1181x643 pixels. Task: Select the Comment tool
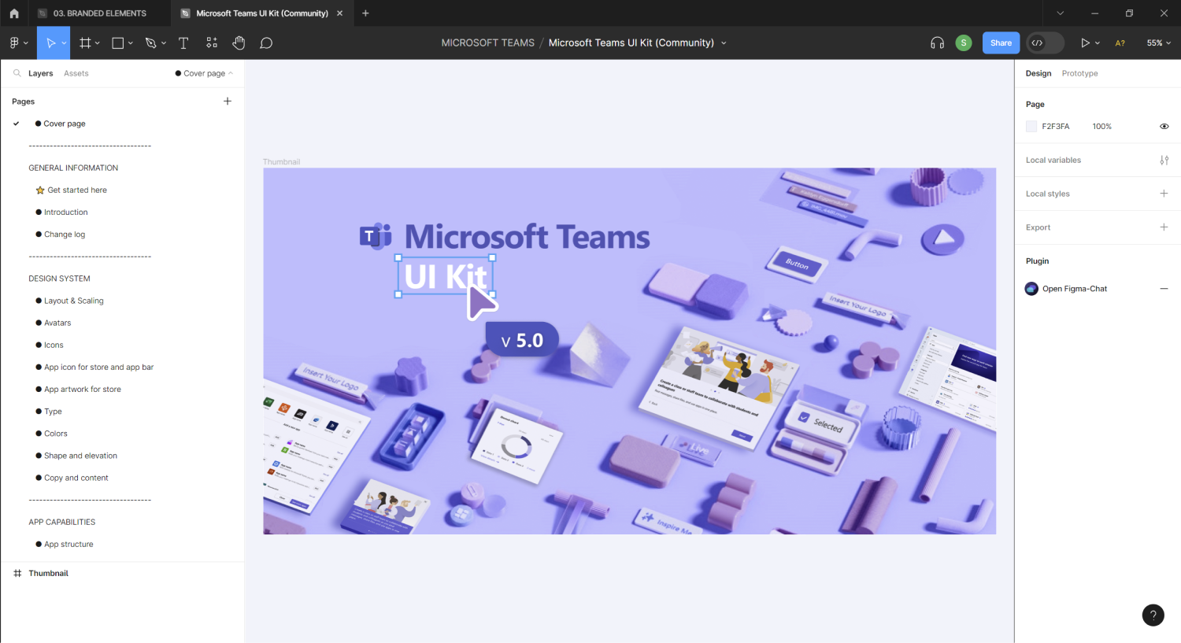tap(266, 43)
